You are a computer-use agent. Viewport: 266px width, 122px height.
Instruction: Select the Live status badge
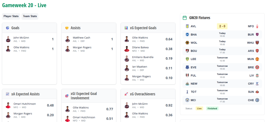(x=199, y=109)
